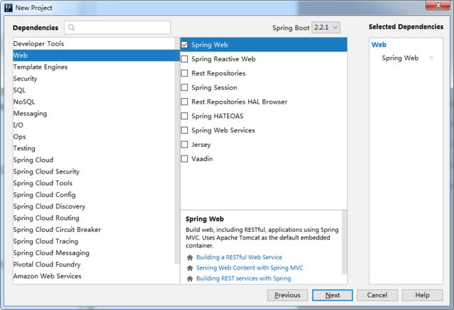Click Web heading in Selected Dependencies
Image resolution: width=454 pixels, height=310 pixels.
(379, 45)
